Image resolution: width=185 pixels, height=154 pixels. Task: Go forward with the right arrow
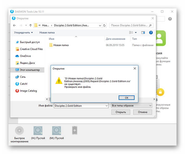[21, 25]
